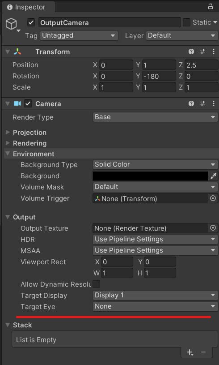Open the Static flags dropdown arrow

click(x=215, y=22)
